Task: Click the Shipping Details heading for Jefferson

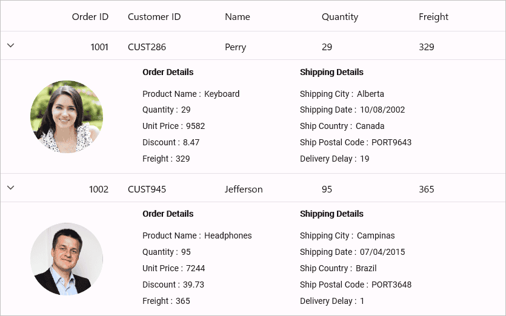Action: (x=331, y=214)
